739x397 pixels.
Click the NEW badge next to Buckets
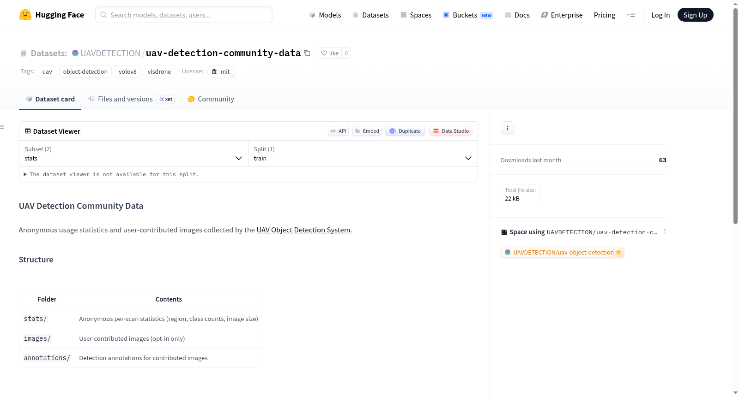[487, 15]
